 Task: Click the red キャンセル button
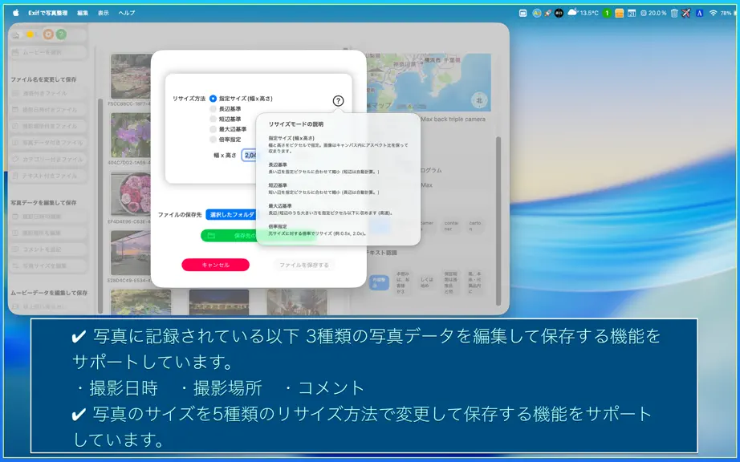coord(216,265)
